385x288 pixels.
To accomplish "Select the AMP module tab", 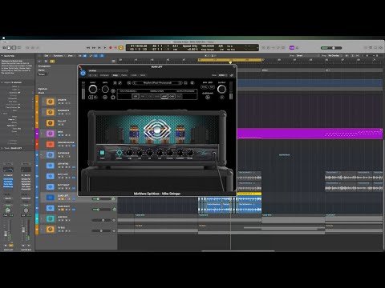I will (x=164, y=96).
